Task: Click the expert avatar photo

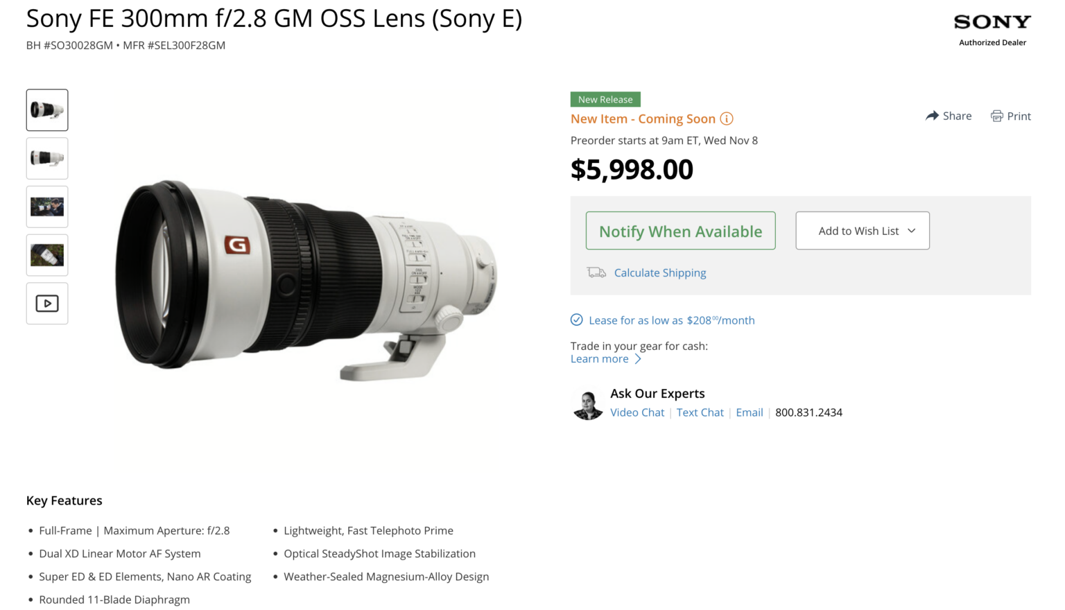Action: (x=587, y=403)
